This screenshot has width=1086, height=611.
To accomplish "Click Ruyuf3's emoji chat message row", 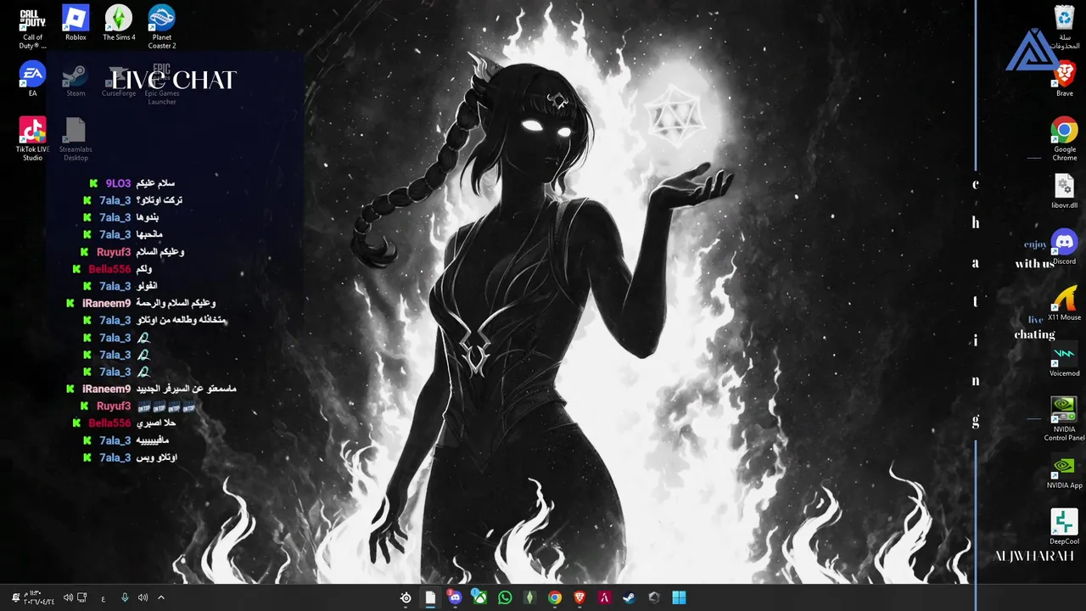I will 138,406.
